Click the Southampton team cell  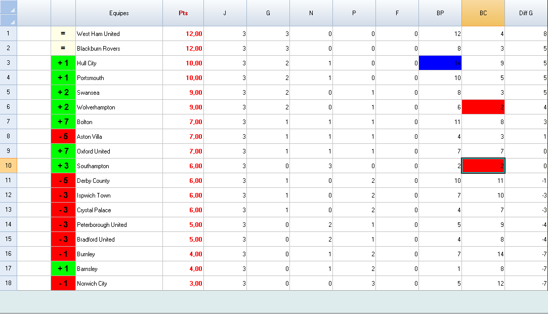tap(119, 166)
